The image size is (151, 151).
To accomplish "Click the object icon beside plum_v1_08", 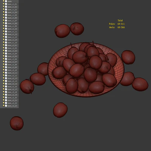I will pyautogui.click(x=6, y=23).
